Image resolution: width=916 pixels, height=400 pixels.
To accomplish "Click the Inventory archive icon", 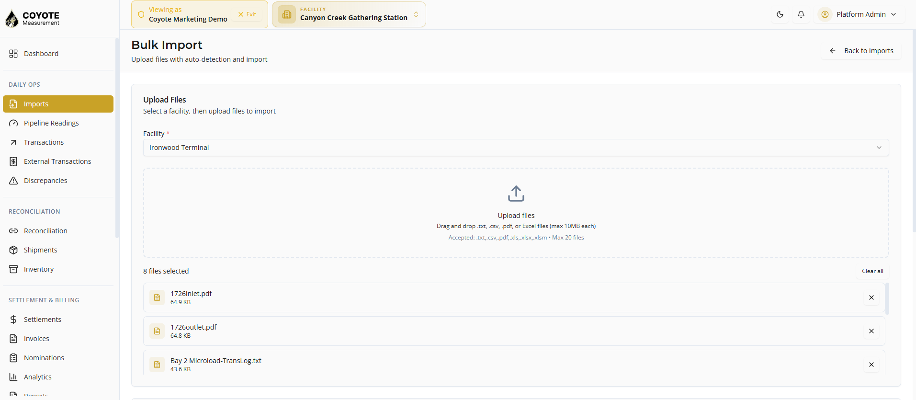I will click(13, 269).
